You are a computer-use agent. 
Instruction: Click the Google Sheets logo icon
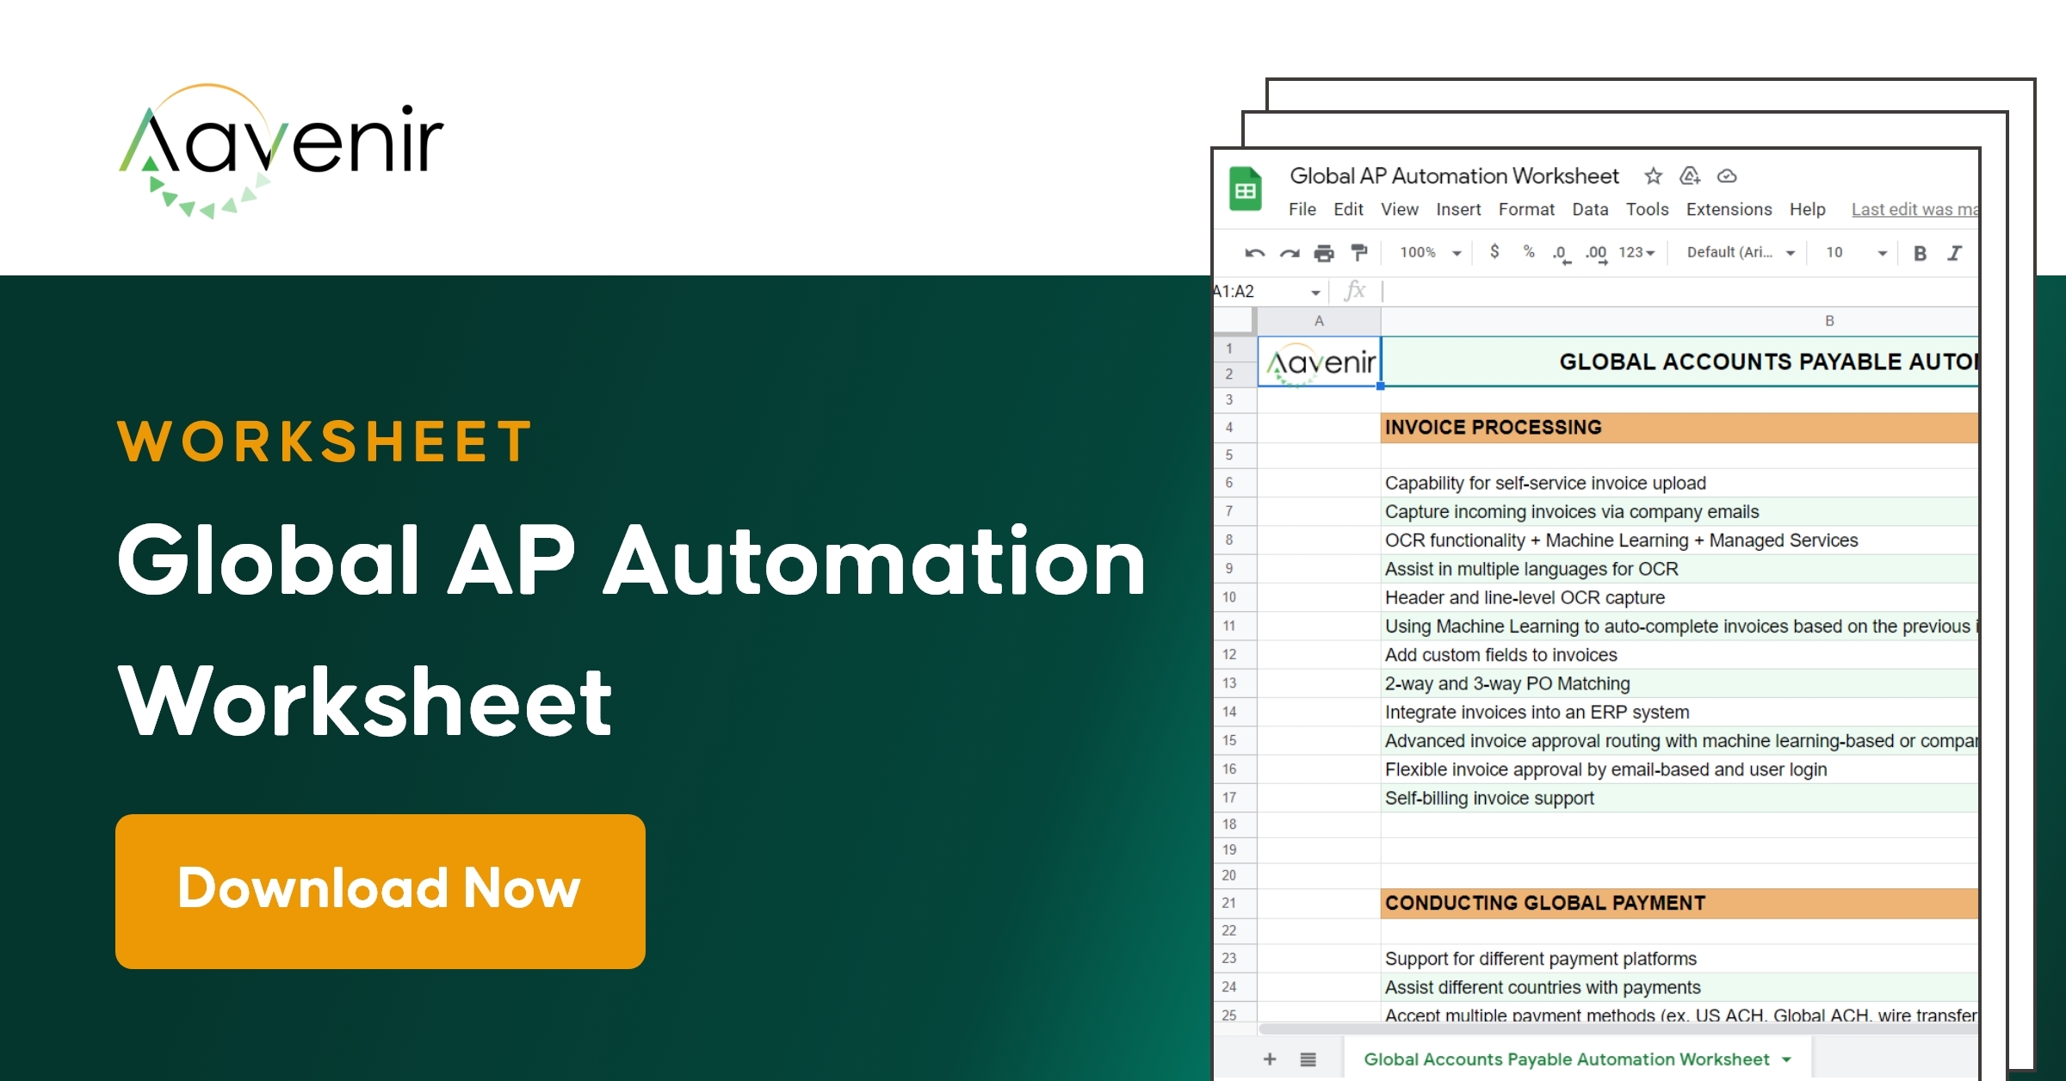coord(1245,189)
